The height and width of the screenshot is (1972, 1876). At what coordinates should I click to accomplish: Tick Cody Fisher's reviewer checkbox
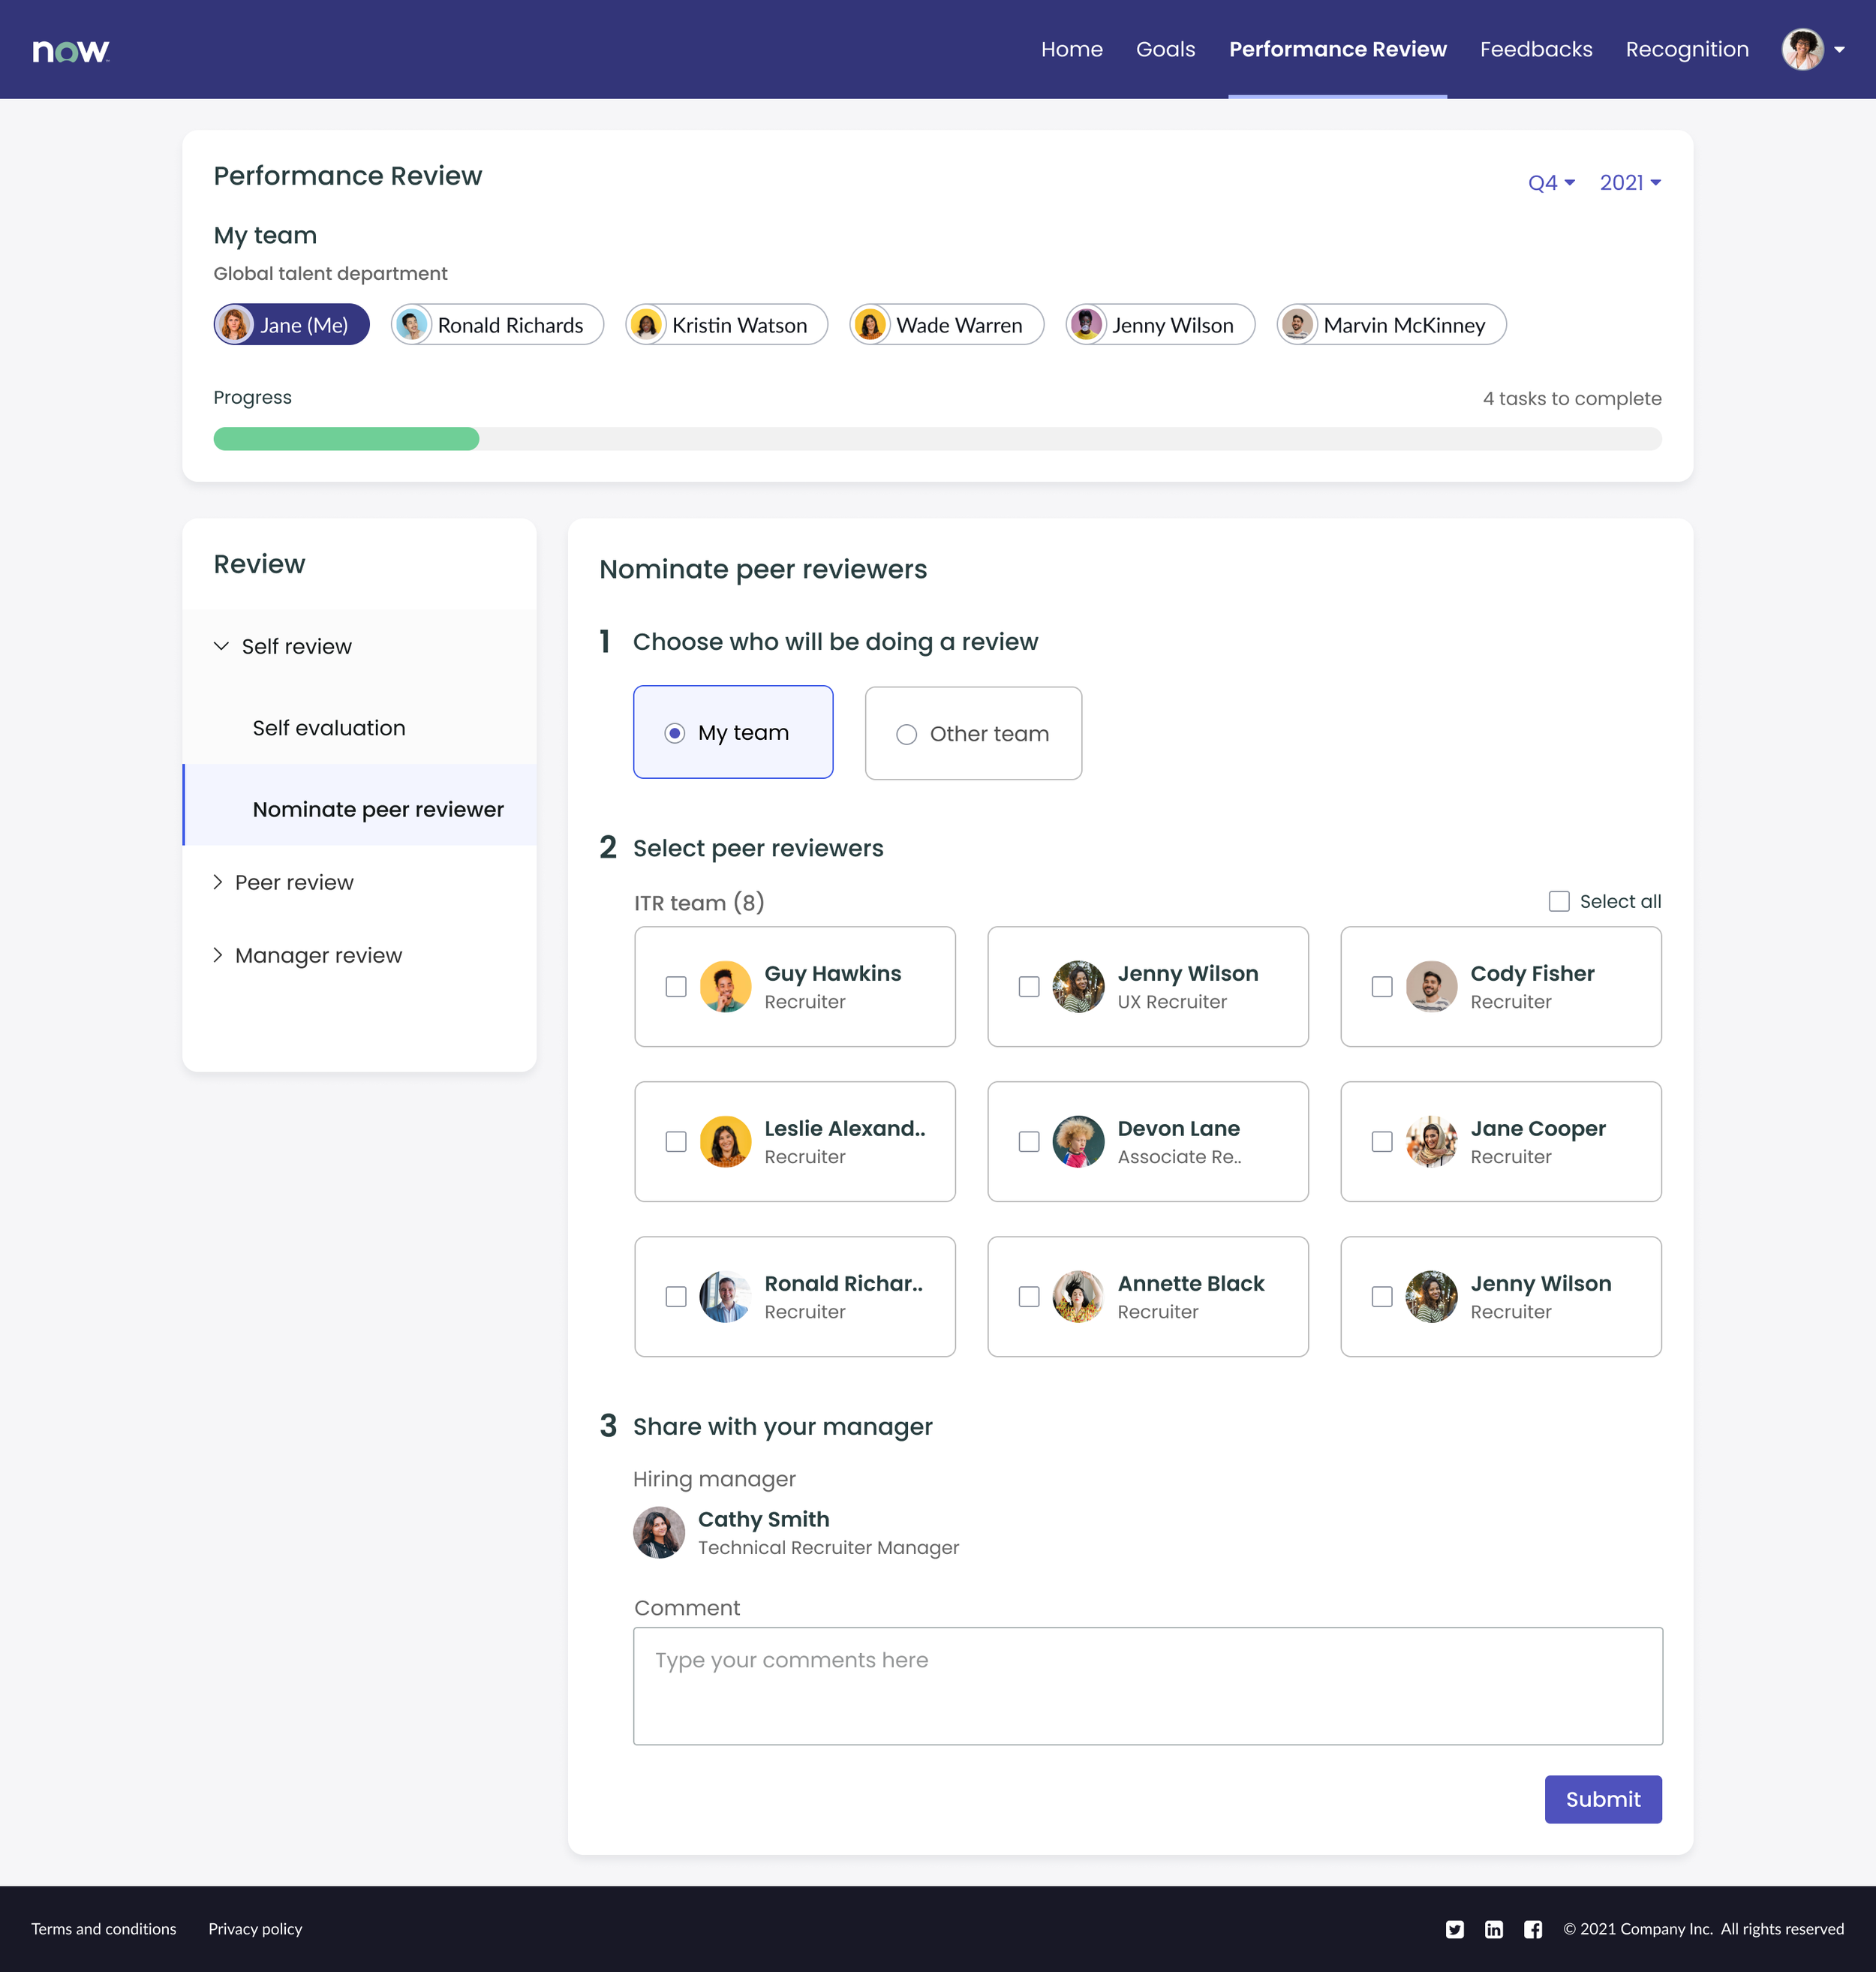(1382, 987)
